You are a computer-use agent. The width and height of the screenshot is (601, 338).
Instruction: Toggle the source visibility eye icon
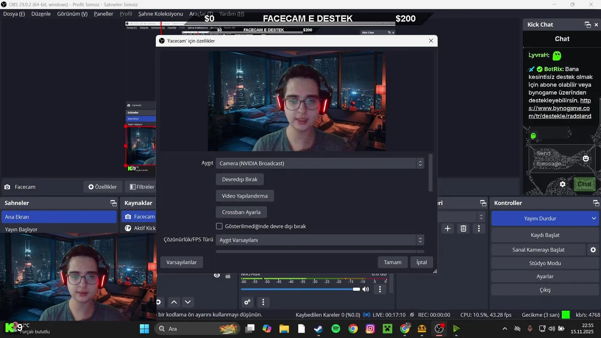217,275
